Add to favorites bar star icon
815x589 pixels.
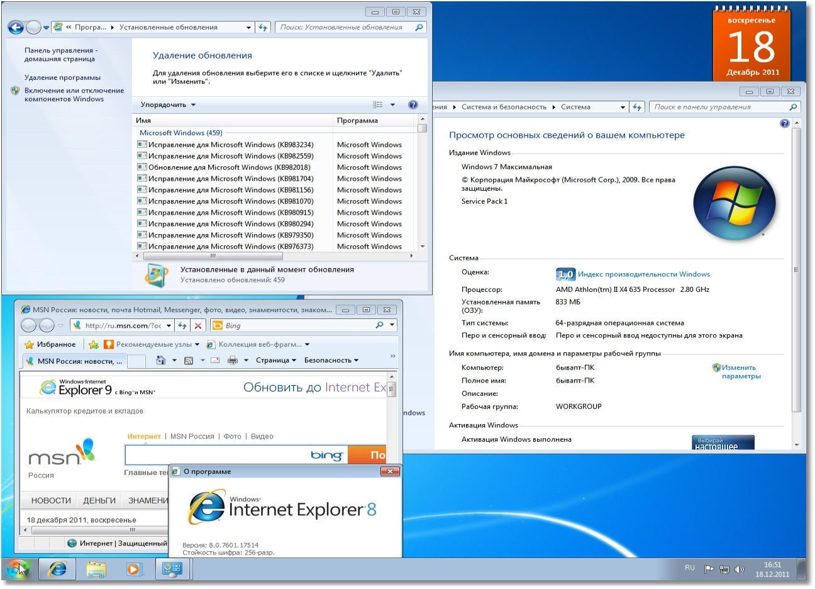click(94, 344)
